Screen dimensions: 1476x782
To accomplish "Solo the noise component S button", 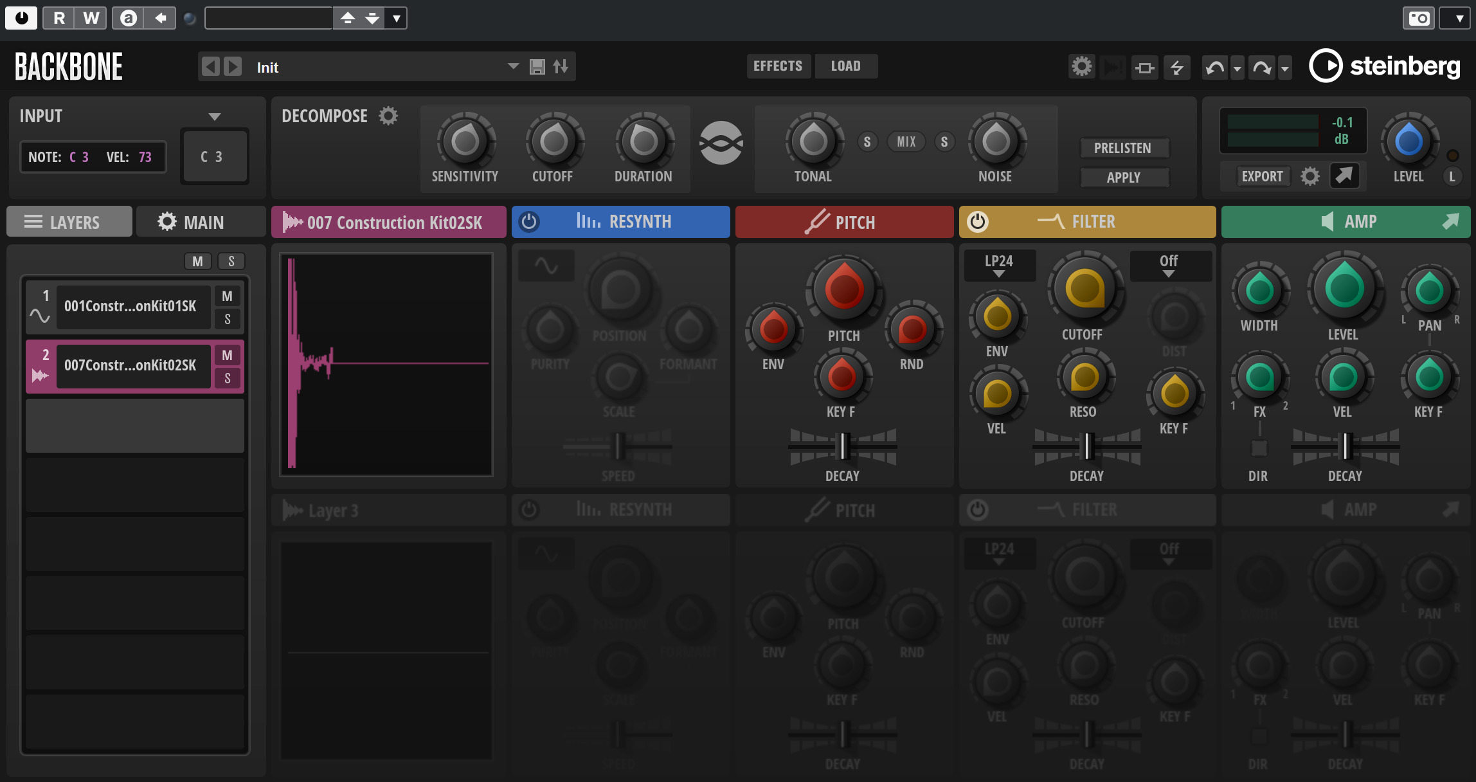I will 944,141.
